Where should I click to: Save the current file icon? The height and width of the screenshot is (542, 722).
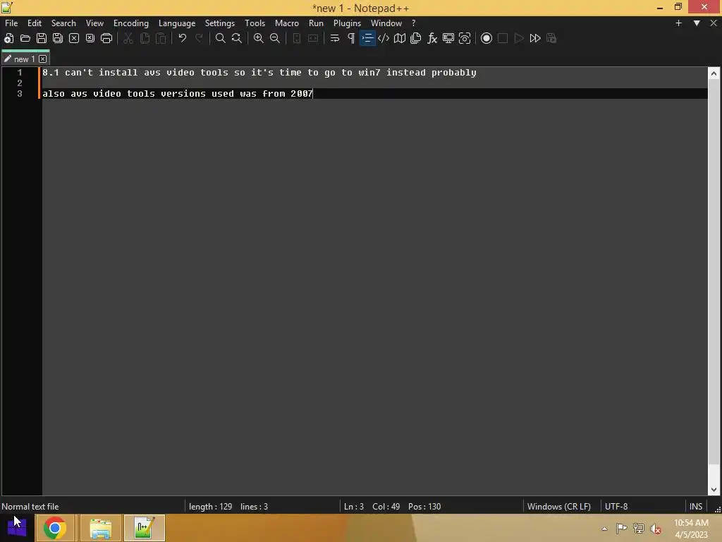click(42, 38)
